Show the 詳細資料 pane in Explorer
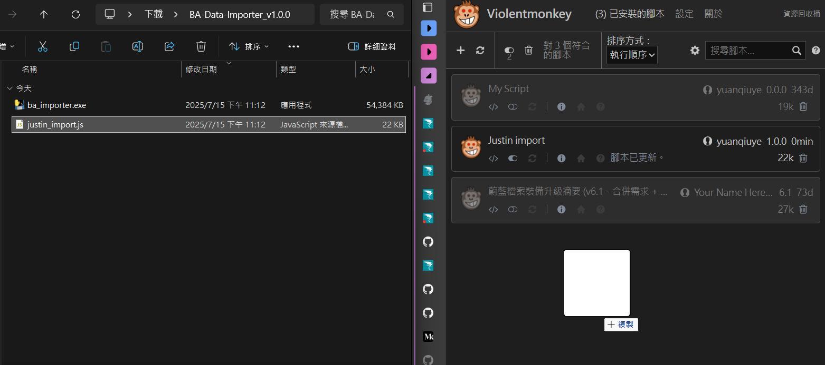The image size is (825, 365). coord(372,46)
